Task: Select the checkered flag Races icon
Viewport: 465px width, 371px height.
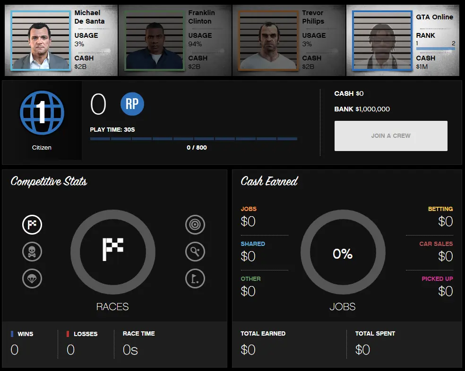Action: (32, 225)
